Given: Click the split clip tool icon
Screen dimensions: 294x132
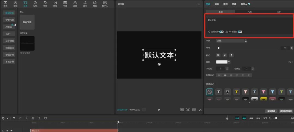Looking at the screenshot, I should (27, 118).
